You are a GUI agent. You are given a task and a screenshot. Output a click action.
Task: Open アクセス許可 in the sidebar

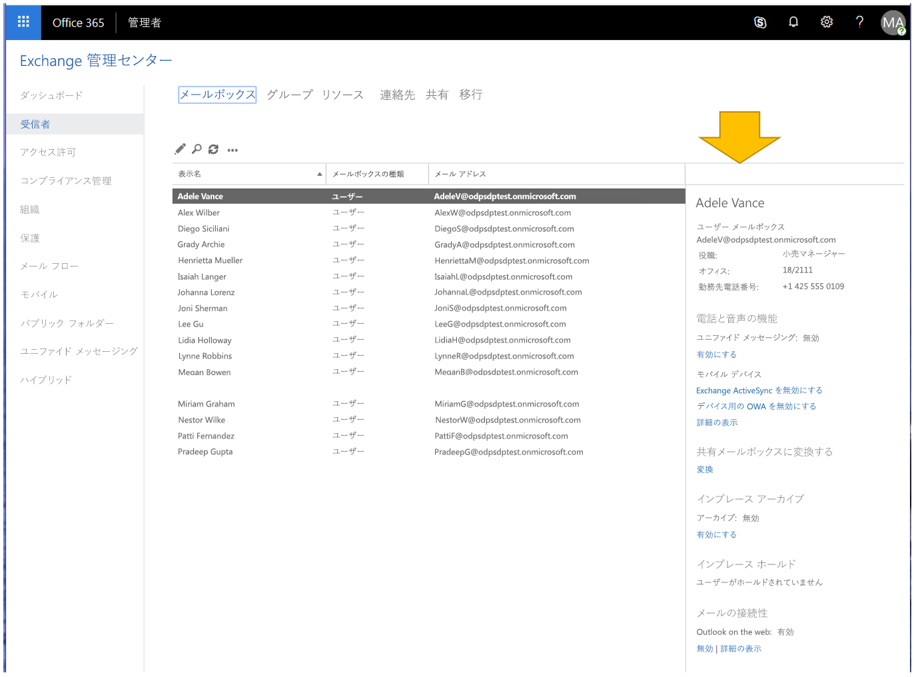[x=48, y=153]
